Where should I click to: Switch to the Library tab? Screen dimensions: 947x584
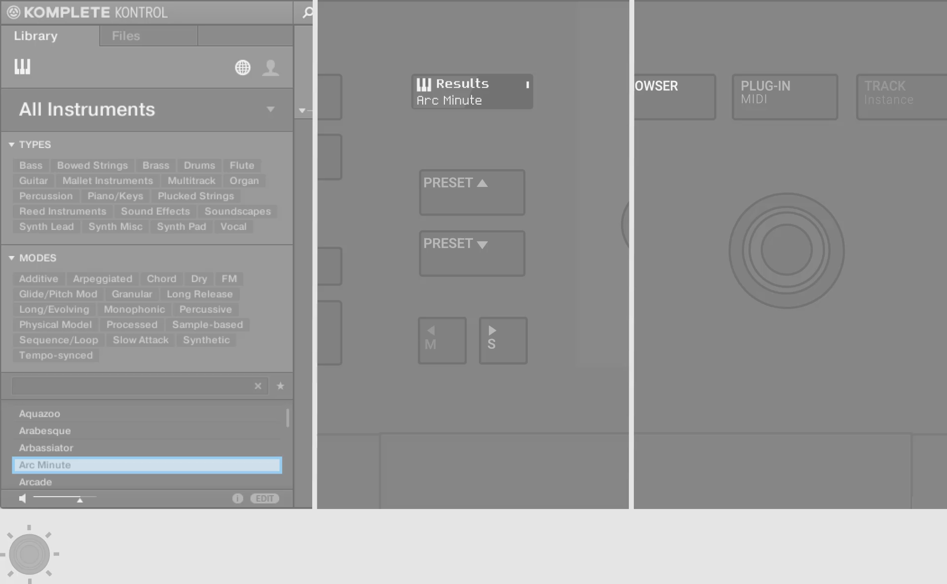tap(36, 36)
